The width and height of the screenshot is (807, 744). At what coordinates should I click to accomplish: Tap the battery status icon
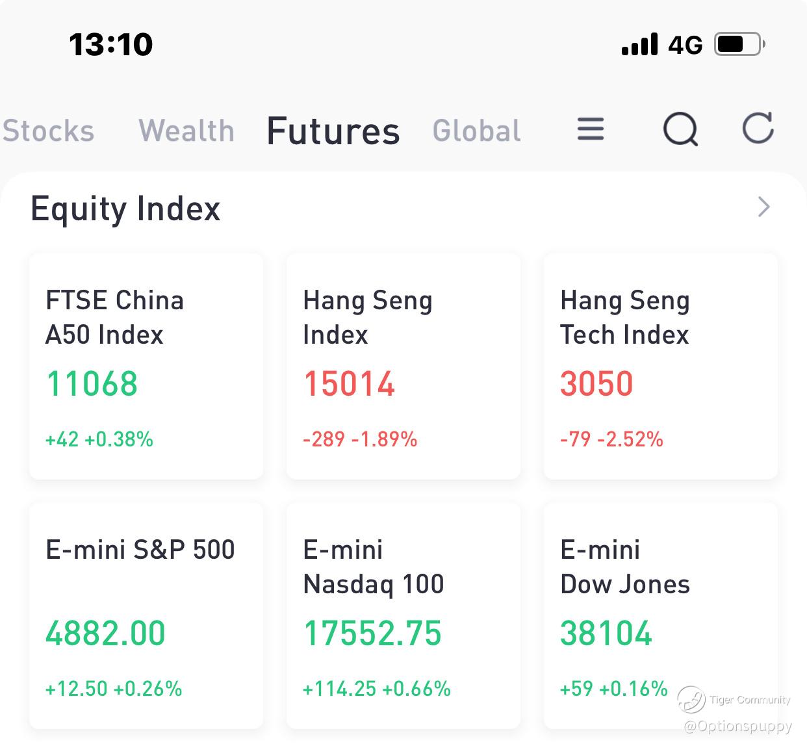(x=739, y=44)
